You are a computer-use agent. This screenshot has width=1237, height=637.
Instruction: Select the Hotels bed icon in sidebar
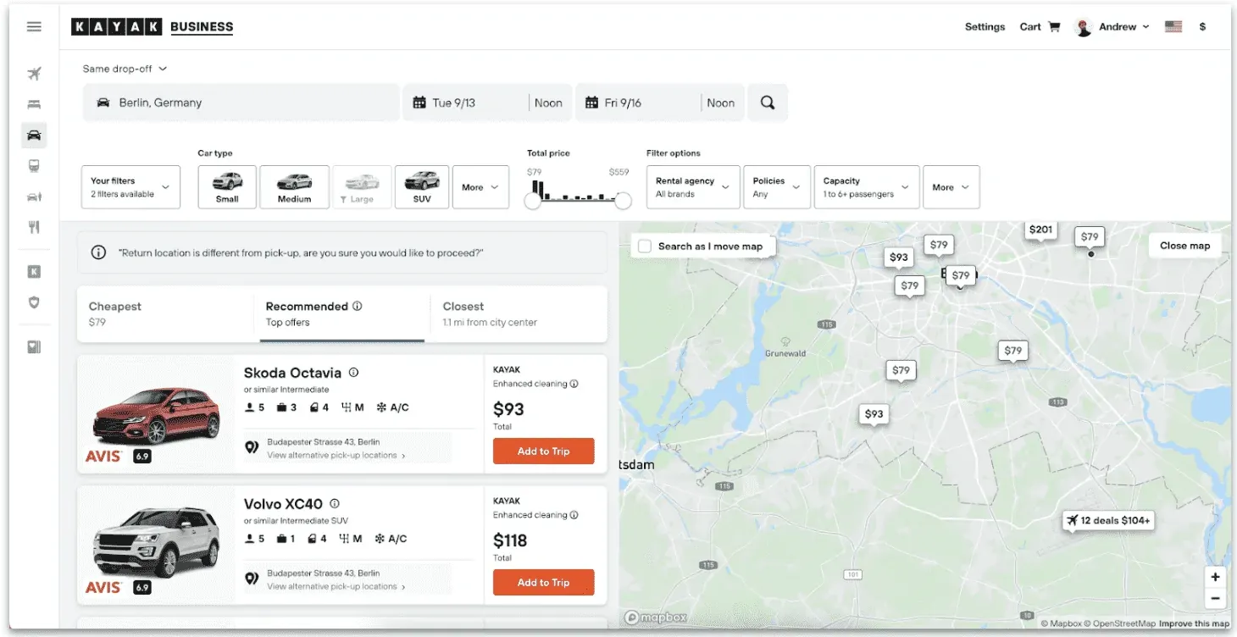(34, 104)
